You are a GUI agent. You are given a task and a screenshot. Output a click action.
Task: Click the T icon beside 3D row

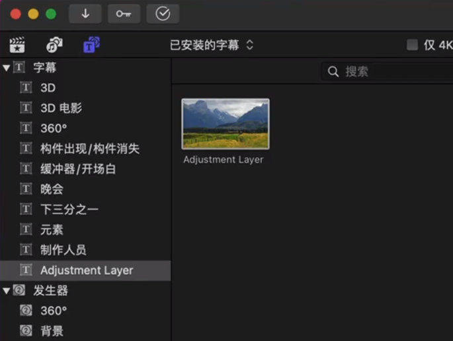pos(26,87)
